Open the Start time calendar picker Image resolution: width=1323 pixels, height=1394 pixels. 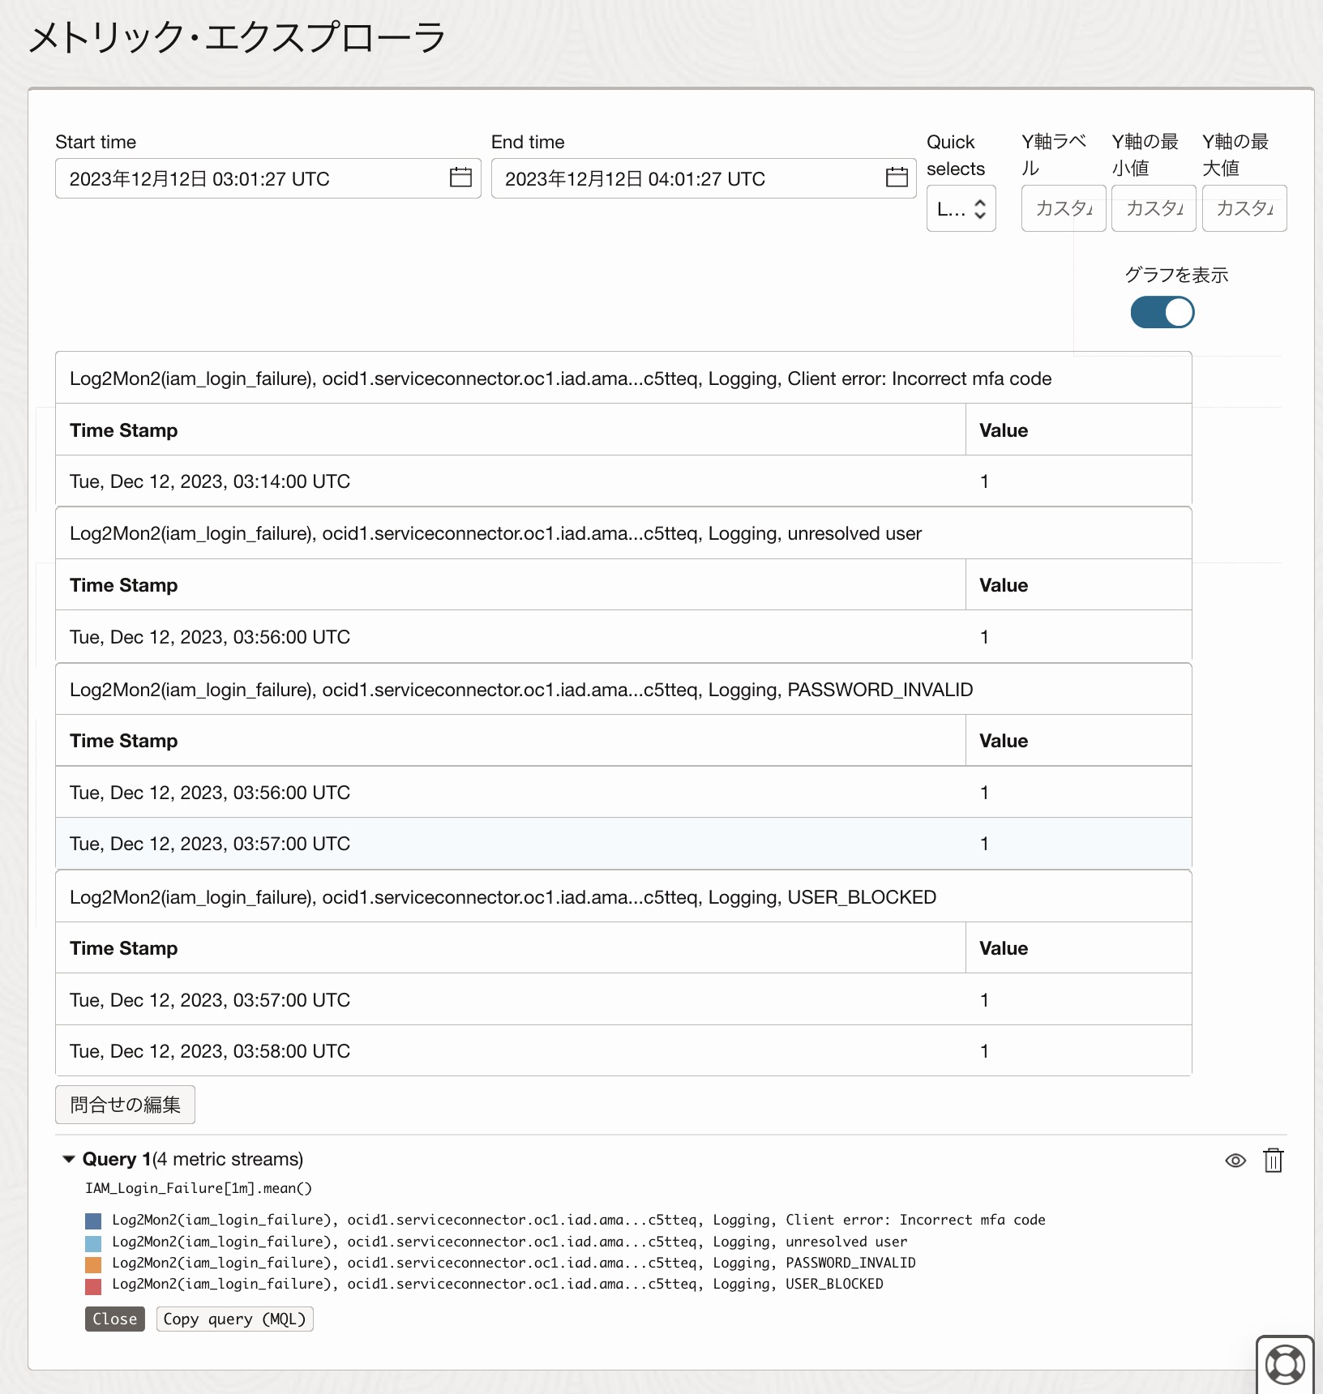460,177
